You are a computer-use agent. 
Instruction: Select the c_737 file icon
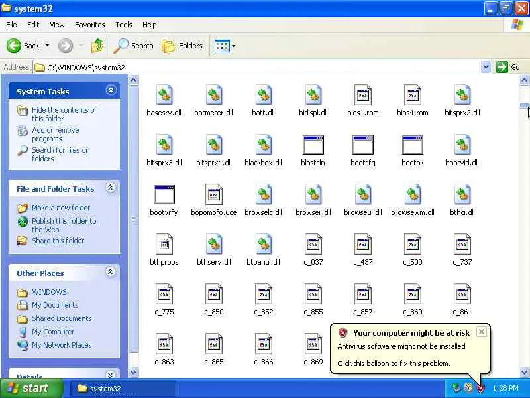click(x=462, y=244)
